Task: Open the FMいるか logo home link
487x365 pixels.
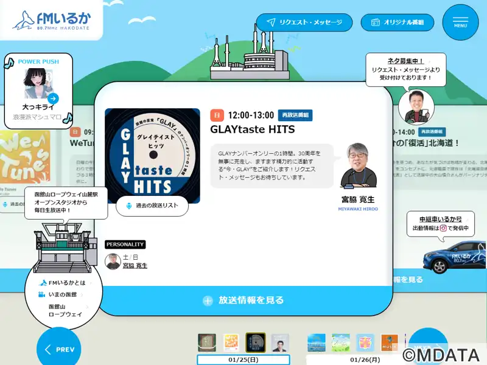Action: [52, 20]
